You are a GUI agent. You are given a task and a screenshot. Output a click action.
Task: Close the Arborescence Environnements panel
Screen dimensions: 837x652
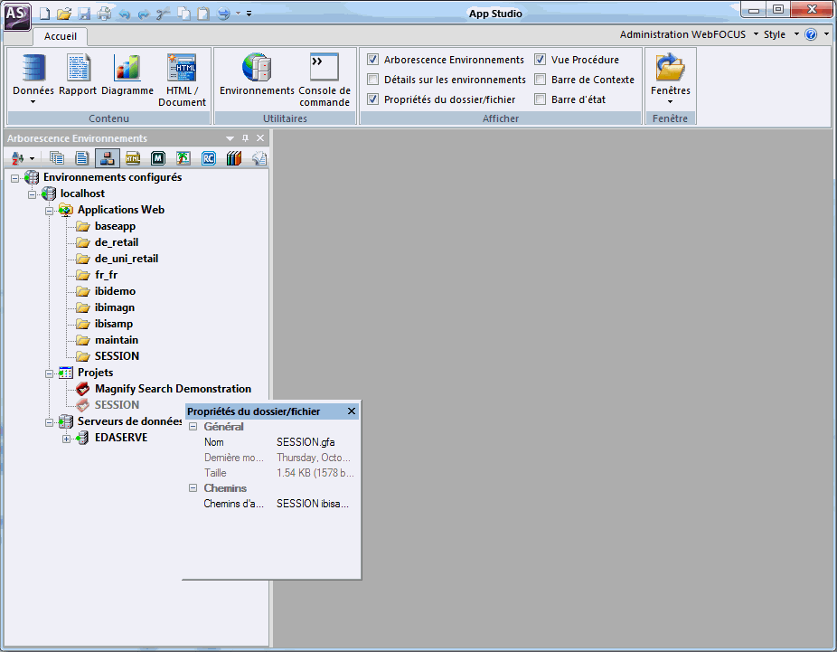(260, 138)
